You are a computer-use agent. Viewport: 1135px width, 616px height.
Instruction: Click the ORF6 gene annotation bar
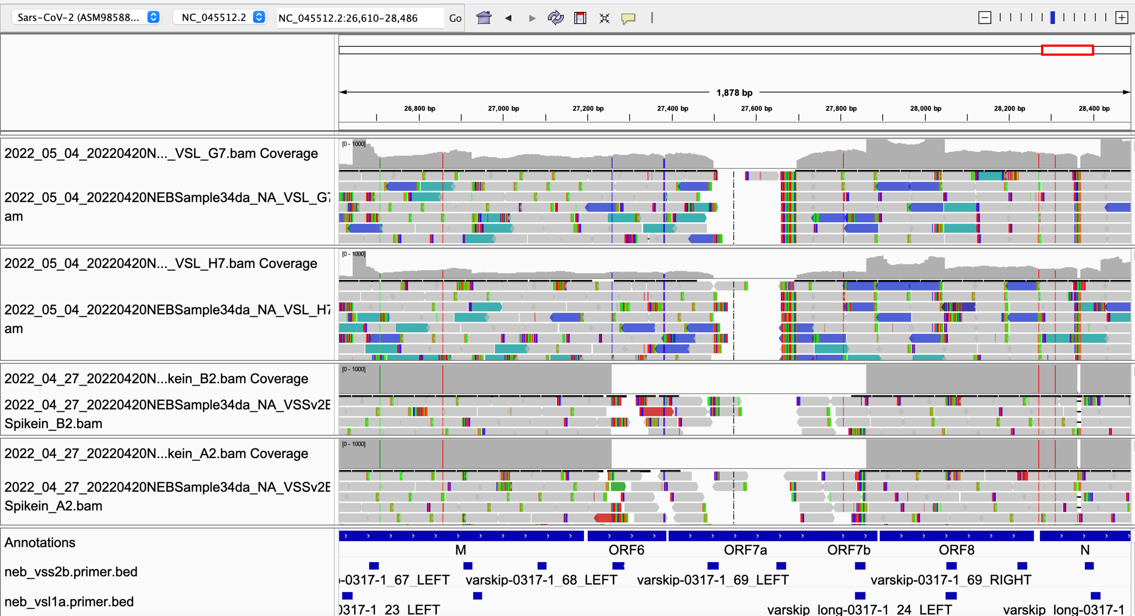click(x=626, y=536)
